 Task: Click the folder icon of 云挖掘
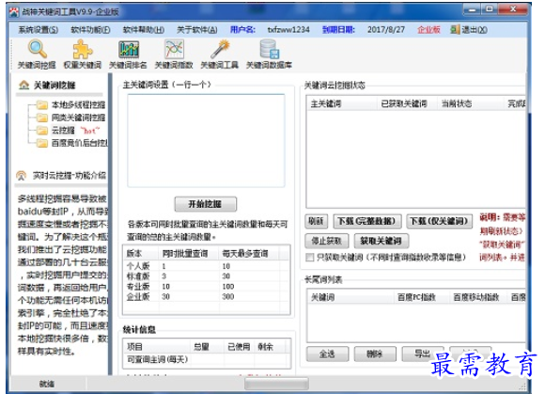[42, 131]
